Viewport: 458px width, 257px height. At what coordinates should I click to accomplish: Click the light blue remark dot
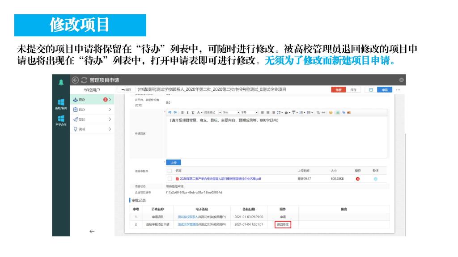[375, 179]
